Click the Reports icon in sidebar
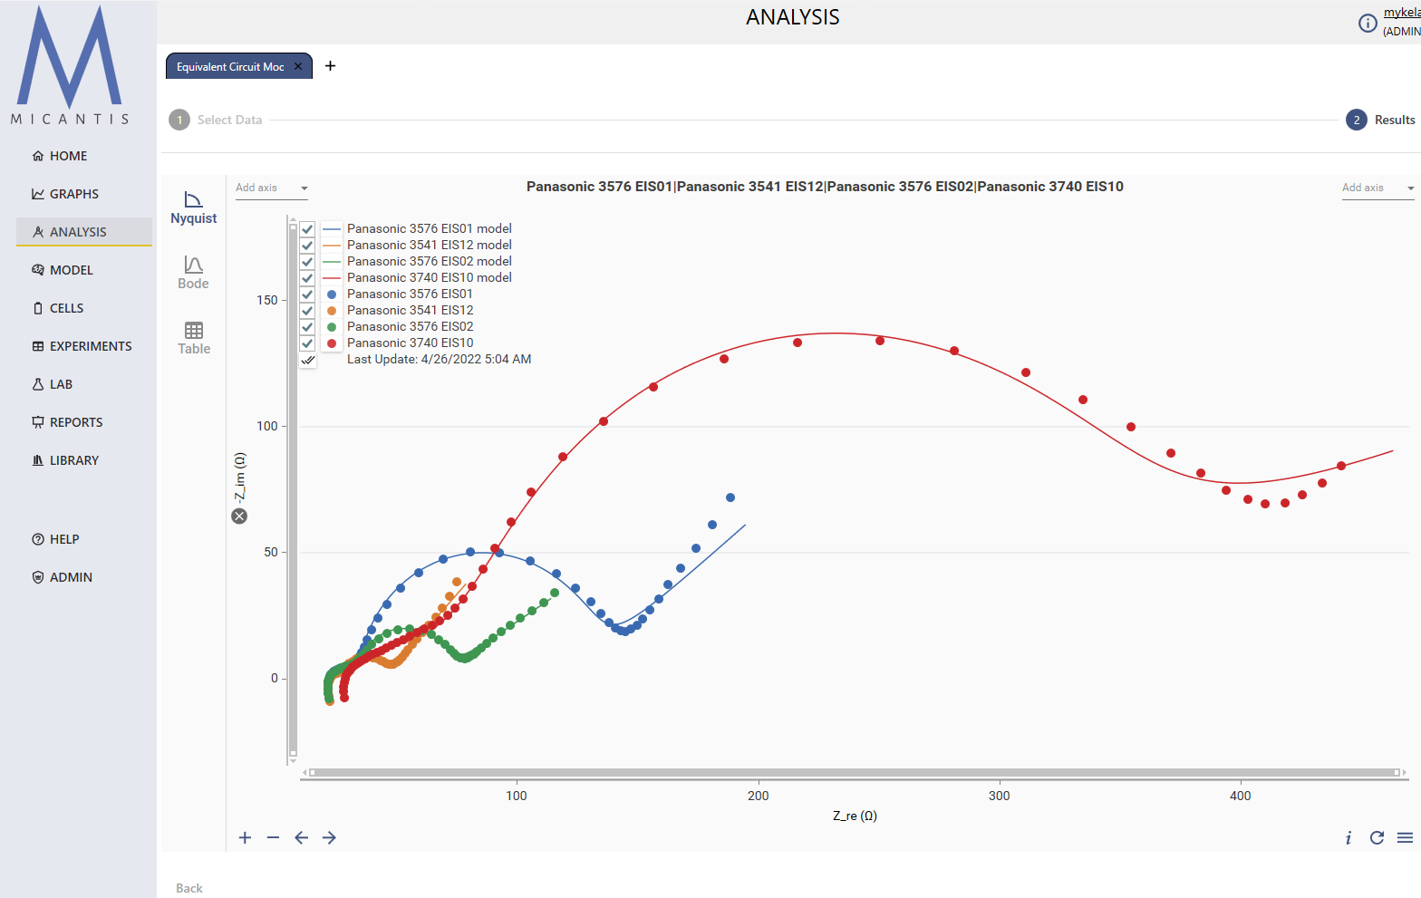The image size is (1421, 898). pyautogui.click(x=38, y=422)
